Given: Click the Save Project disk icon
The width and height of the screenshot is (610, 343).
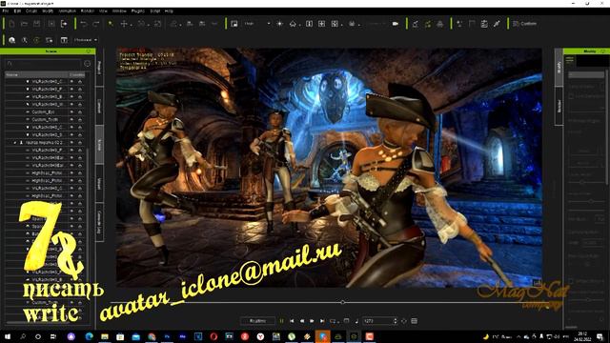Looking at the screenshot, I should point(36,24).
